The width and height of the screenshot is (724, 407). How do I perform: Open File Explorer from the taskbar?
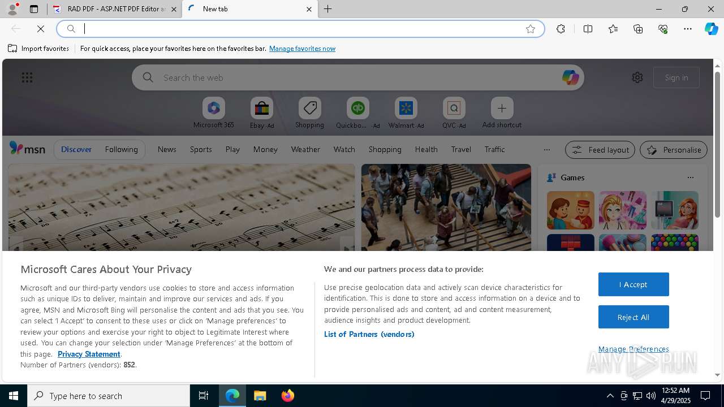coord(260,396)
